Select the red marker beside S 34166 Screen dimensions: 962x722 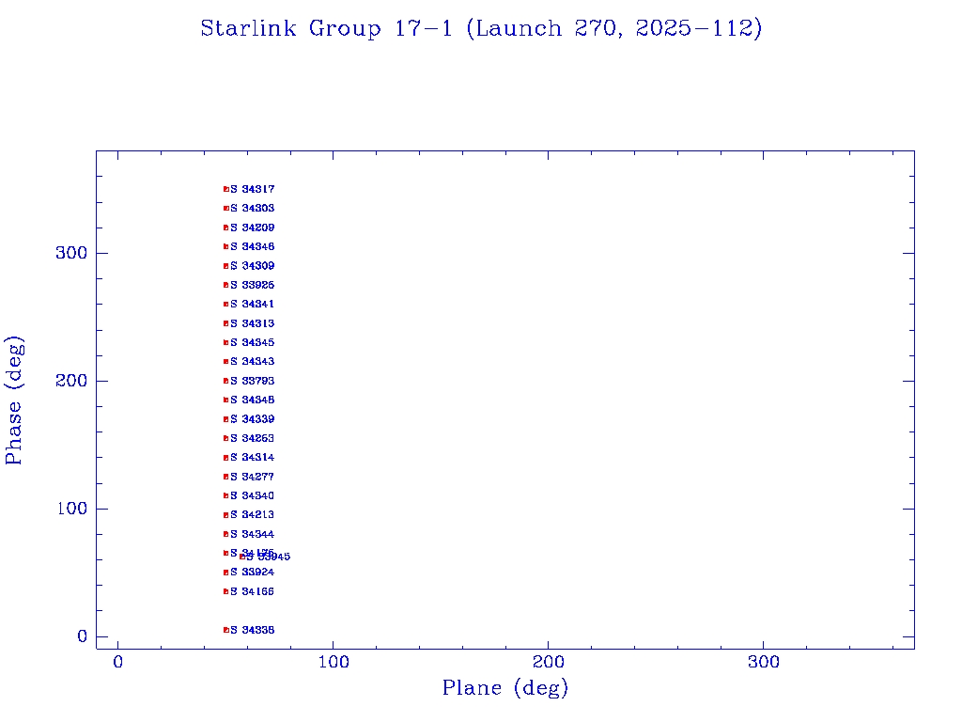[225, 591]
